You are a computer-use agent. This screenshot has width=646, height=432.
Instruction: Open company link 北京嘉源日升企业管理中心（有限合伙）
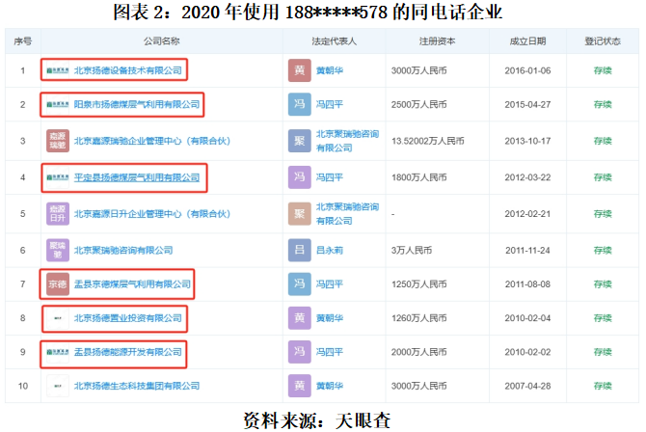pyautogui.click(x=152, y=214)
